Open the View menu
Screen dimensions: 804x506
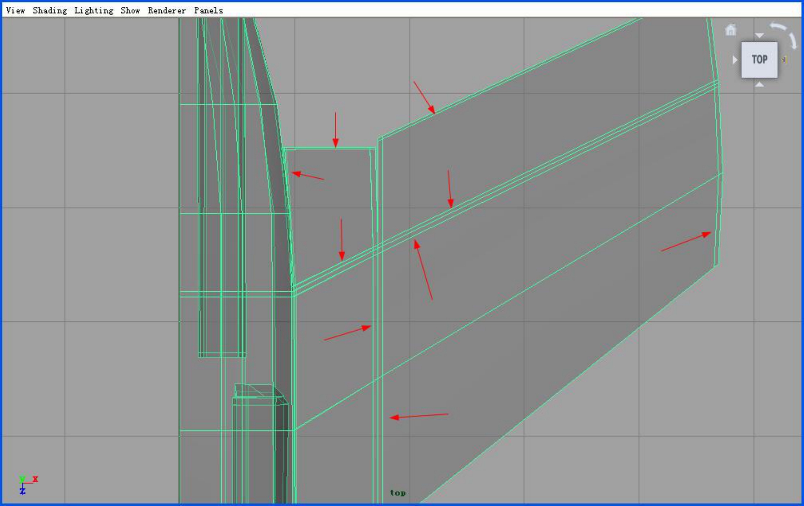(x=15, y=10)
